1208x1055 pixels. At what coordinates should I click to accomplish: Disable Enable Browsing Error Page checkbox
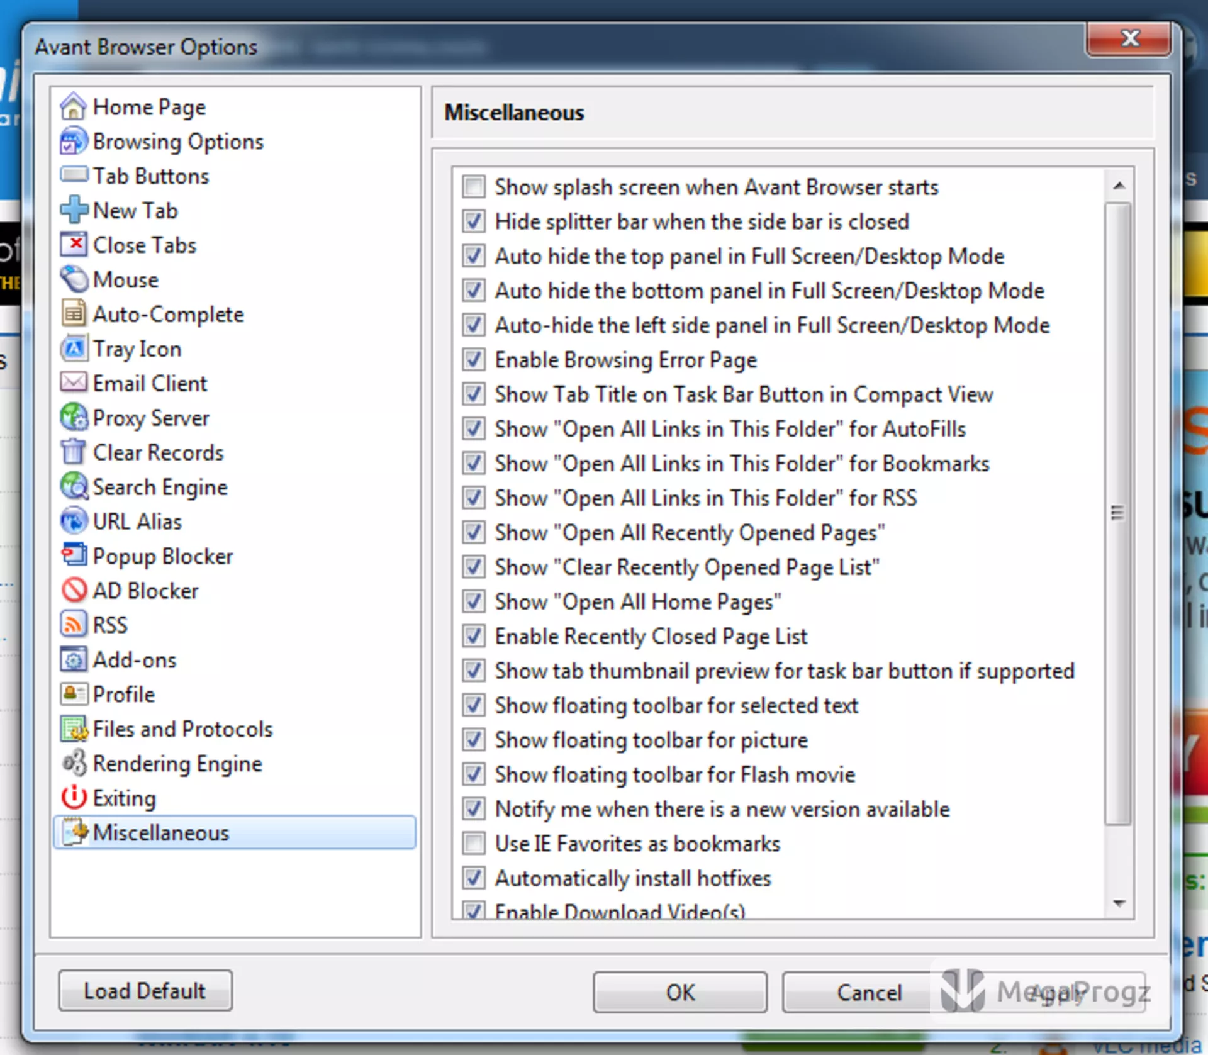pyautogui.click(x=473, y=360)
